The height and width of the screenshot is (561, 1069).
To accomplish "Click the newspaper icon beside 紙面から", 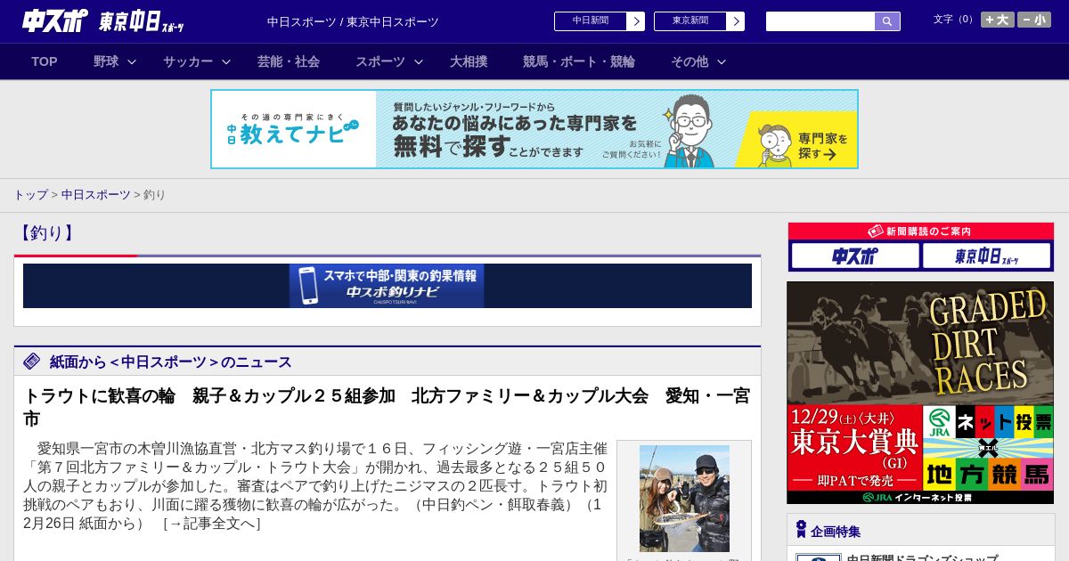I will click(32, 361).
